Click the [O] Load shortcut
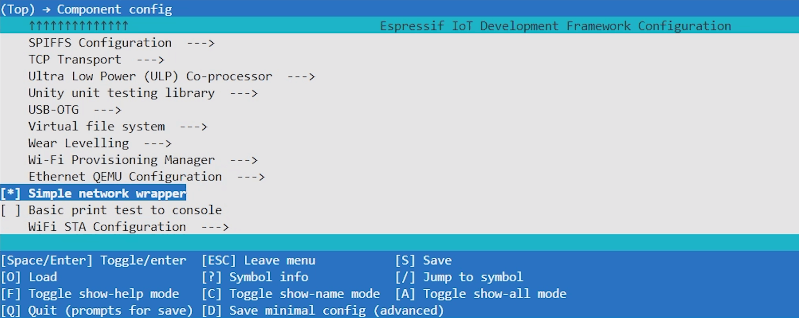 tap(29, 277)
